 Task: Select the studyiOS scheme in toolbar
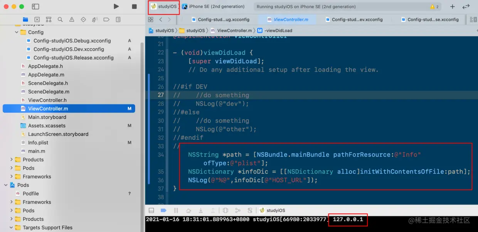pyautogui.click(x=164, y=7)
